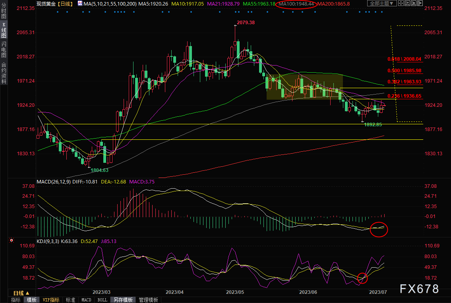This screenshot has height=303, width=451.
Task: Click the MA55:1963.18 value
Action: point(259,4)
